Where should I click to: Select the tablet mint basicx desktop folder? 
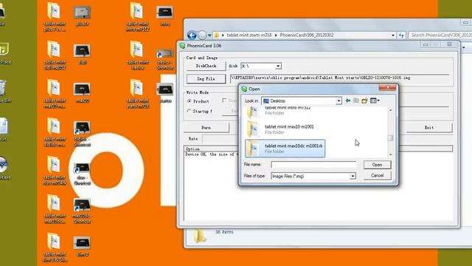click(x=137, y=56)
